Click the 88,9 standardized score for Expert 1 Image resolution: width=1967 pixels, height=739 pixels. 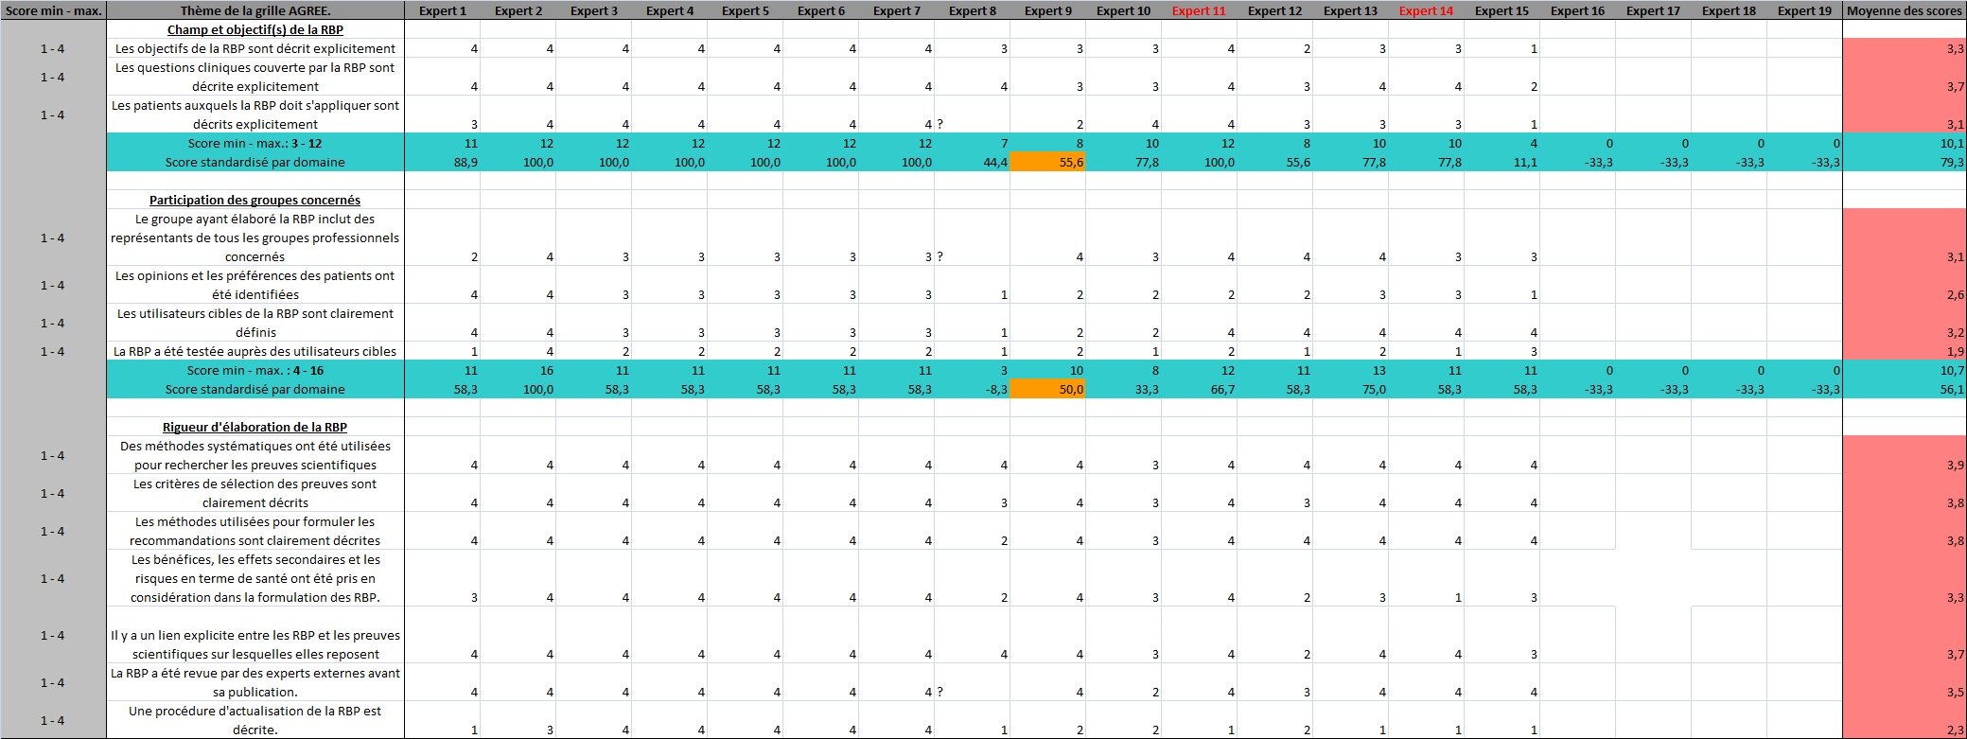(x=443, y=162)
